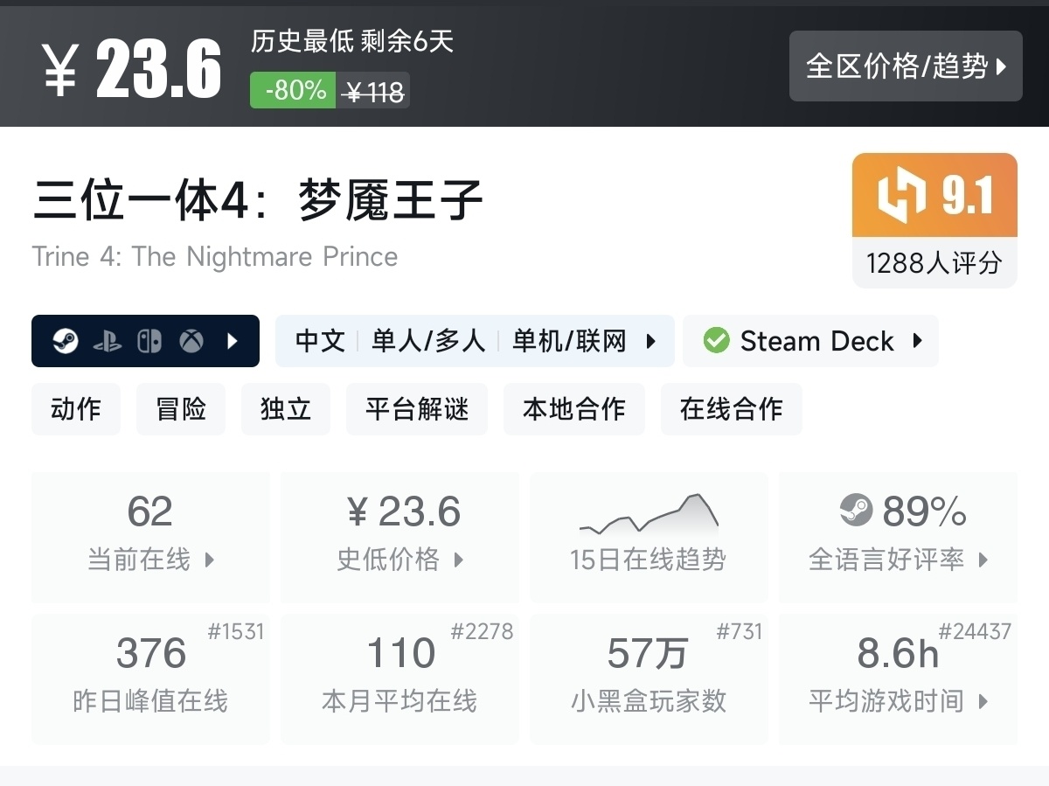
Task: Expand the Steam Deck compatibility details
Action: (917, 341)
